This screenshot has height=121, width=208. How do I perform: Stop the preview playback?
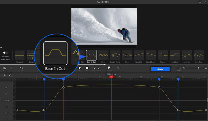point(87,68)
